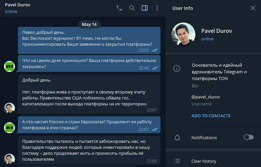Click the Clear history list icon
This screenshot has width=261, height=167.
[177, 161]
